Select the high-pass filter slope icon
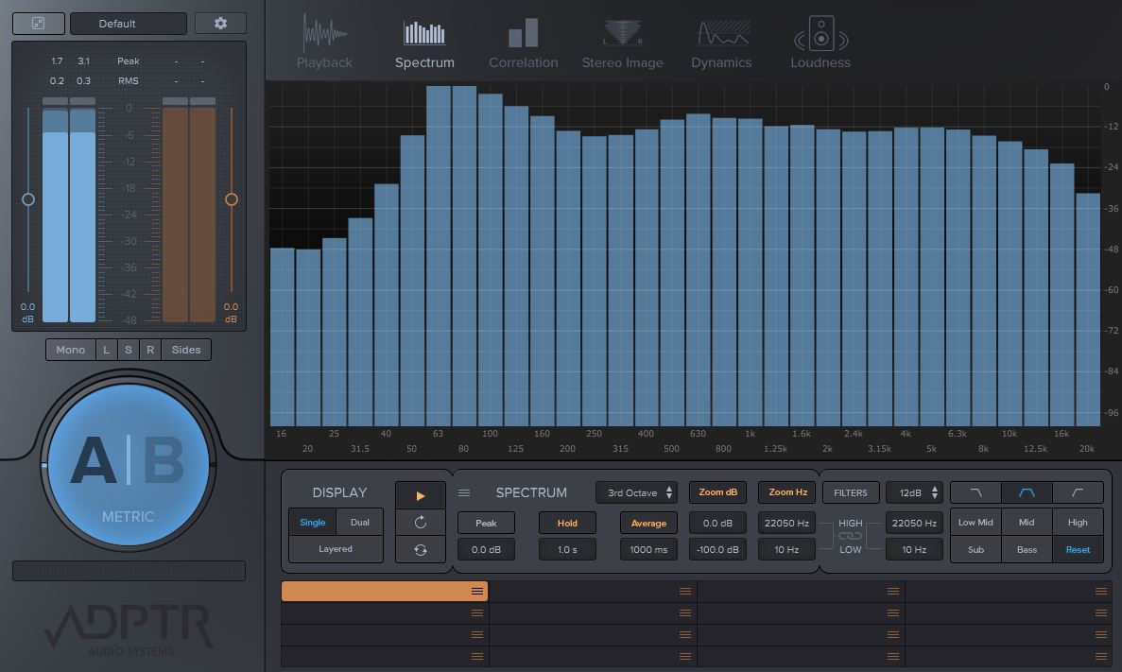The width and height of the screenshot is (1122, 672). (x=1077, y=492)
